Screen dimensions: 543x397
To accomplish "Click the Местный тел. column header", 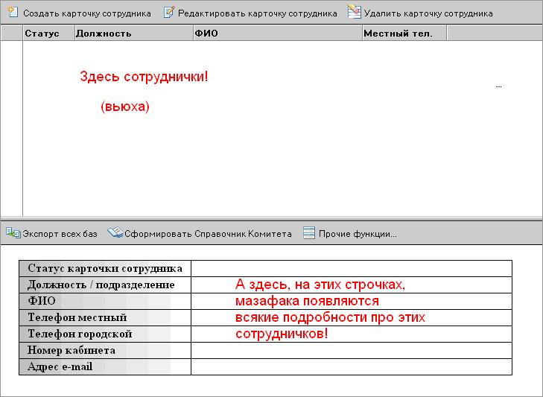I will pyautogui.click(x=403, y=33).
